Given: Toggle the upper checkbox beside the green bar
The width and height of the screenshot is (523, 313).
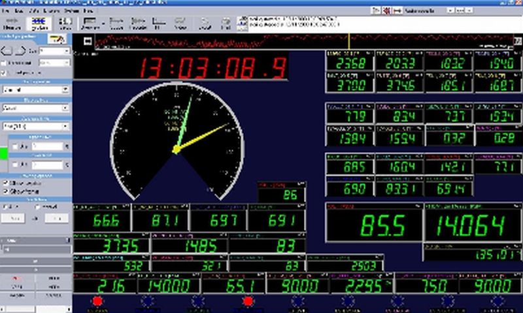Looking at the screenshot, I should (14, 146).
